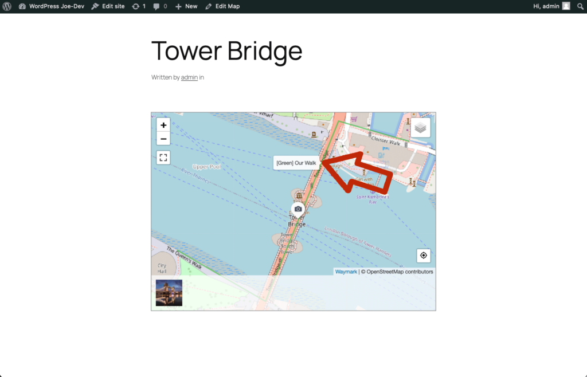The width and height of the screenshot is (587, 377).
Task: Click the Waymark attribution link
Action: (x=346, y=272)
